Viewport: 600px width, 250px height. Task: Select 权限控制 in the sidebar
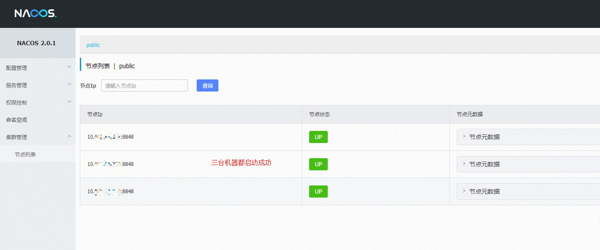click(16, 102)
